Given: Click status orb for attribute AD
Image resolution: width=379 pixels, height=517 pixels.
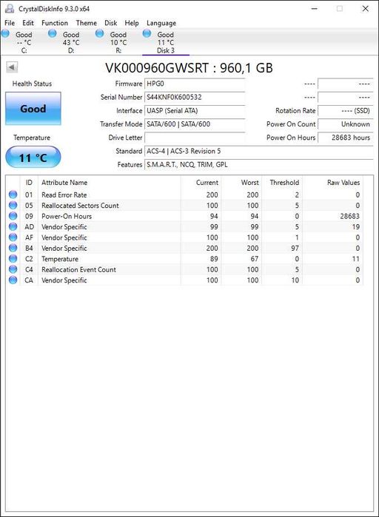Looking at the screenshot, I should point(13,226).
